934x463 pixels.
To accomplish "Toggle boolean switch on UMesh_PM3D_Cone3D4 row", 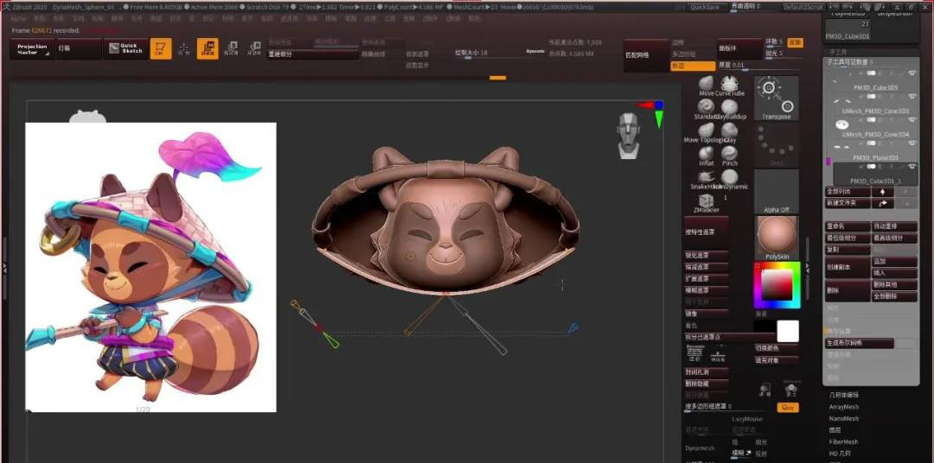I will (x=872, y=119).
